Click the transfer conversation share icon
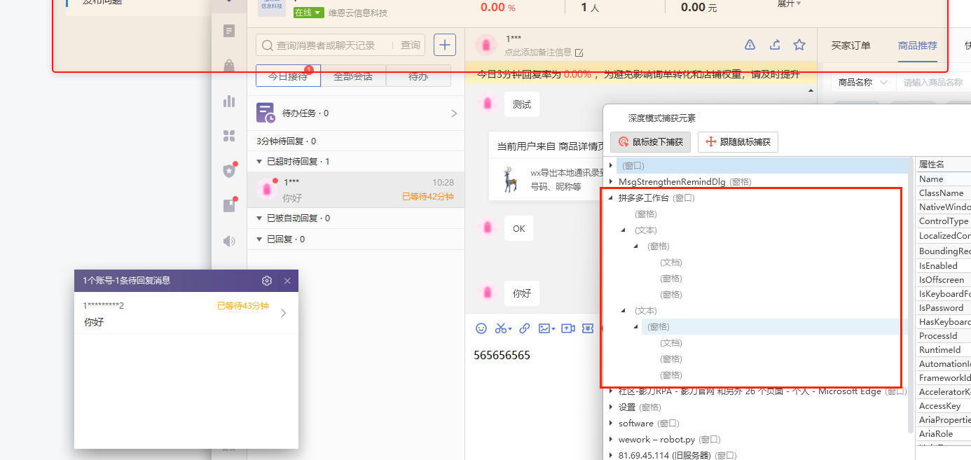The width and height of the screenshot is (971, 460). pyautogui.click(x=775, y=46)
